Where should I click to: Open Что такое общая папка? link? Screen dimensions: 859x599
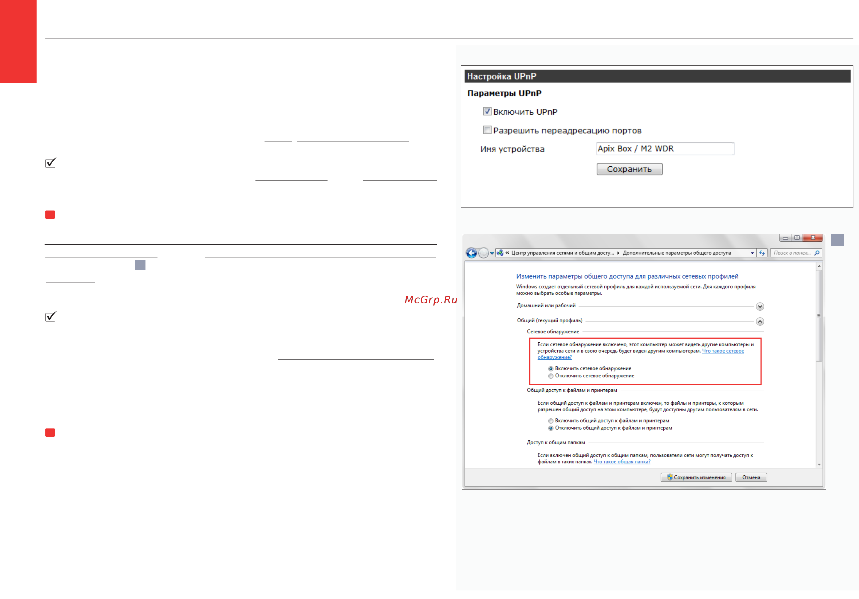click(622, 462)
